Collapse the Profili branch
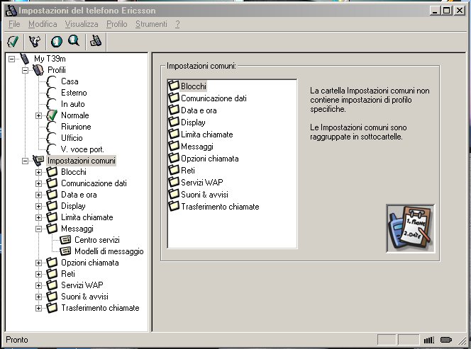 tap(25, 71)
